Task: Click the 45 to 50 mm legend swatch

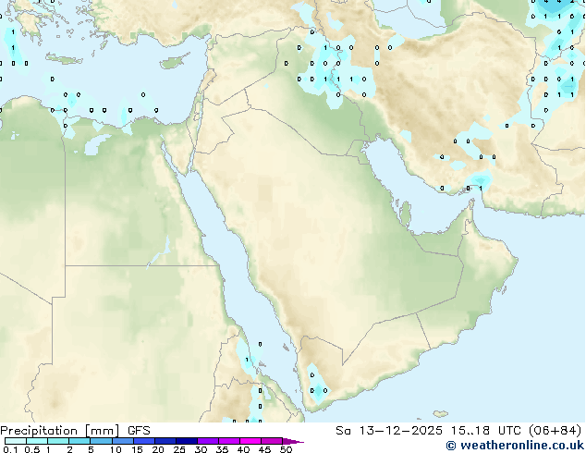Action: tap(271, 441)
